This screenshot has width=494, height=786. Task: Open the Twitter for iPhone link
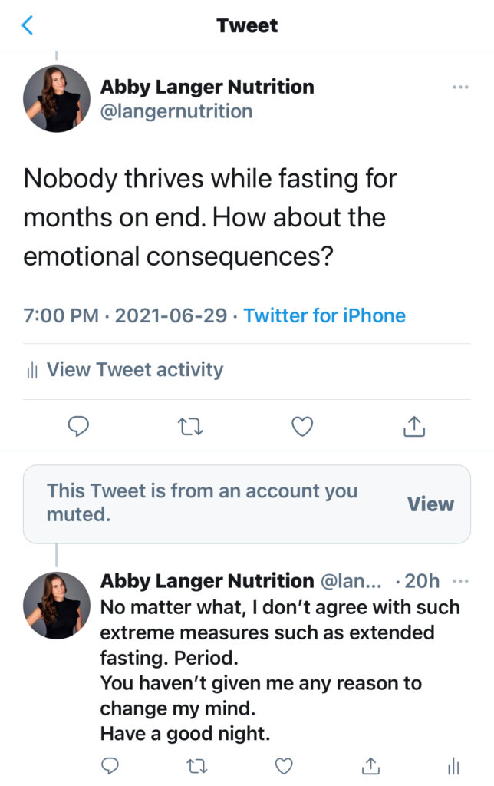(x=324, y=315)
